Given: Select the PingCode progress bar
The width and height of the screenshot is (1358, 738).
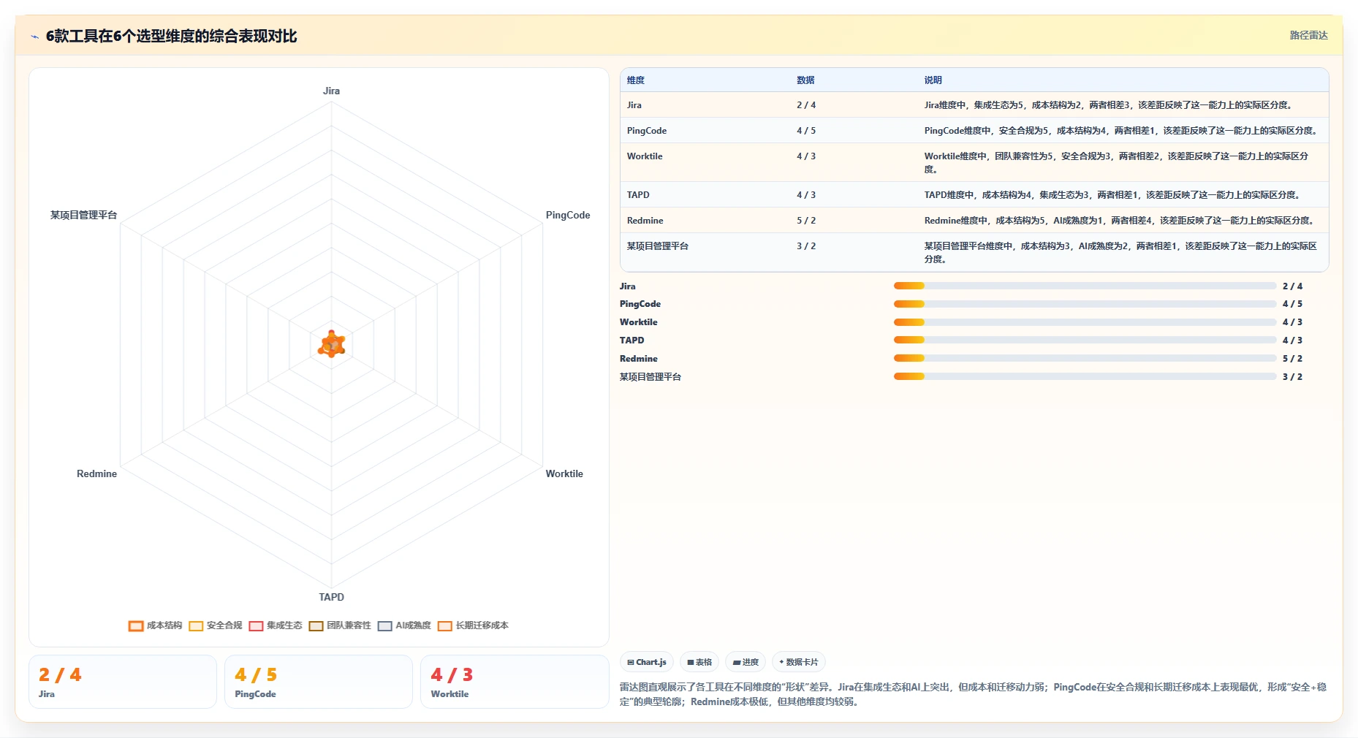Looking at the screenshot, I should point(1085,304).
